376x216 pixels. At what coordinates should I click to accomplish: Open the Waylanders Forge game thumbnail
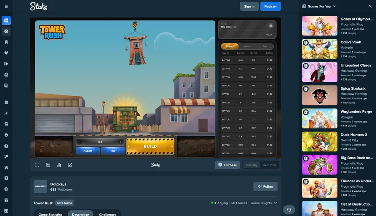pyautogui.click(x=320, y=118)
